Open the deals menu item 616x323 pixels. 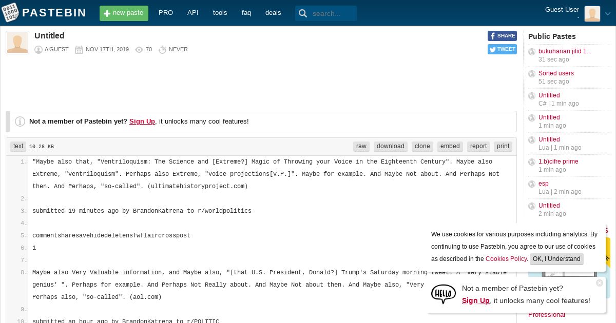point(273,13)
